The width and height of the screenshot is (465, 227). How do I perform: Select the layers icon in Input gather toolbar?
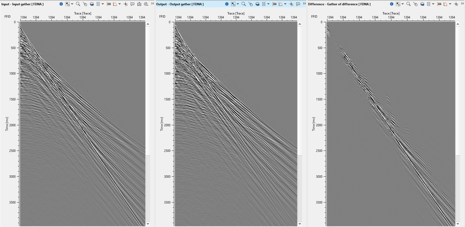(x=92, y=4)
